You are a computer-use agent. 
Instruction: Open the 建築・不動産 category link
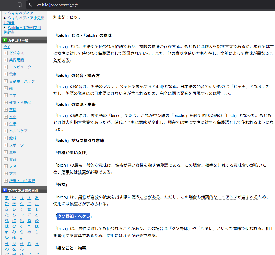coord(20,103)
